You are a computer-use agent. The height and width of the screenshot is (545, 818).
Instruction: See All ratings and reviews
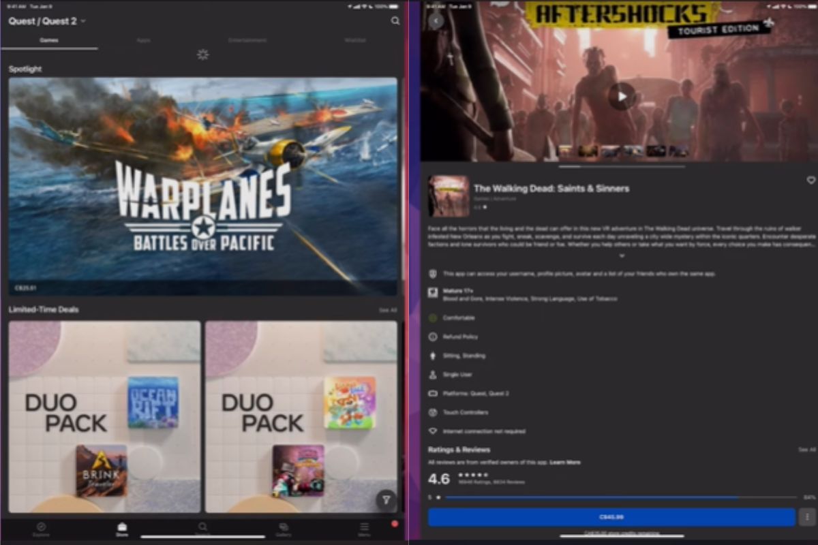coord(806,450)
